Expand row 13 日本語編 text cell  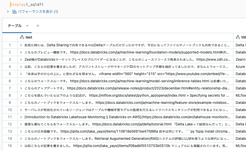[x=21, y=131]
